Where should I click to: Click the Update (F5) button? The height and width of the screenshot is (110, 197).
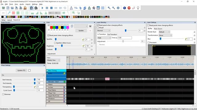click(x=21, y=71)
